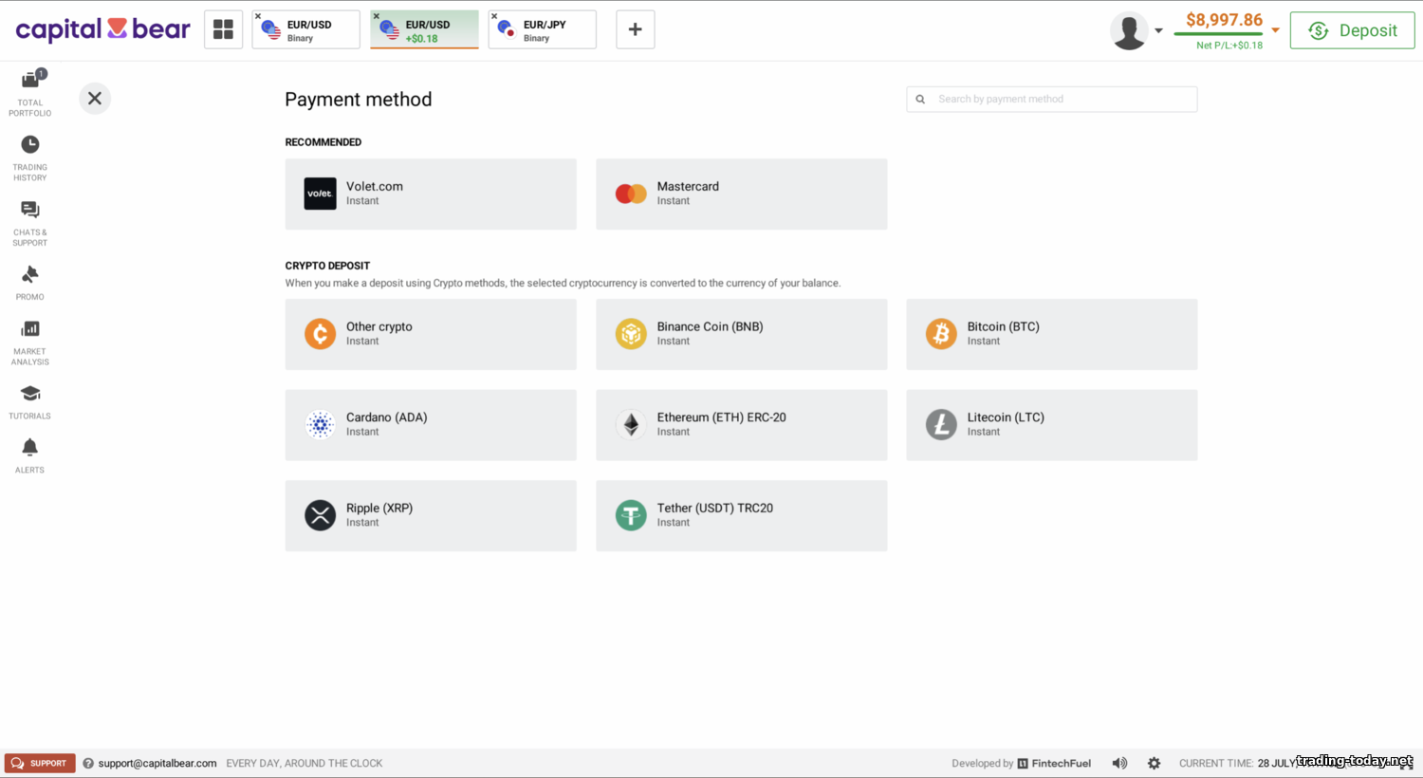
Task: Open Market Analysis panel
Action: [30, 342]
